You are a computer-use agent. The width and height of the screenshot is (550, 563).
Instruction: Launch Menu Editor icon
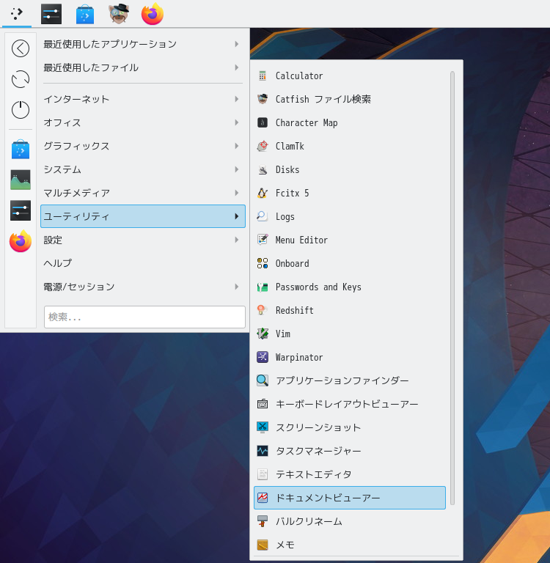(x=263, y=240)
